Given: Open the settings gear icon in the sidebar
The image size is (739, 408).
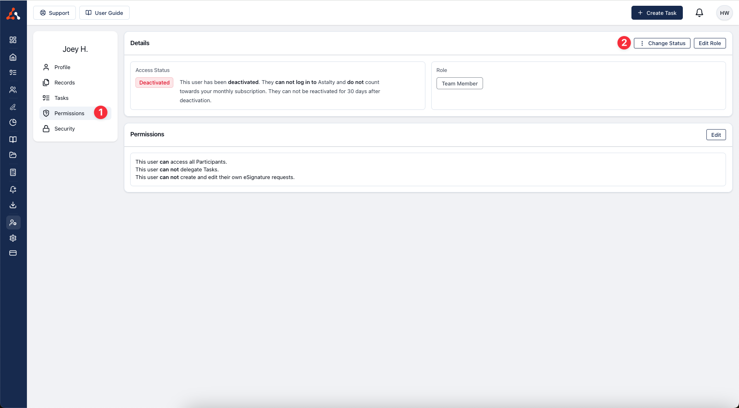Looking at the screenshot, I should point(13,238).
